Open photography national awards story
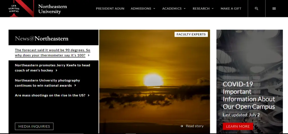 tap(47, 83)
